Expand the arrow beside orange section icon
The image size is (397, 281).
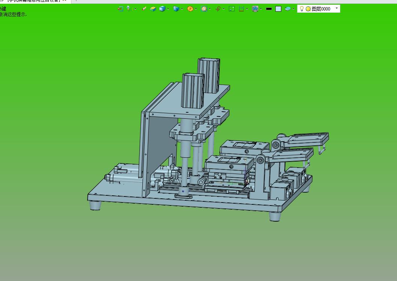click(196, 9)
